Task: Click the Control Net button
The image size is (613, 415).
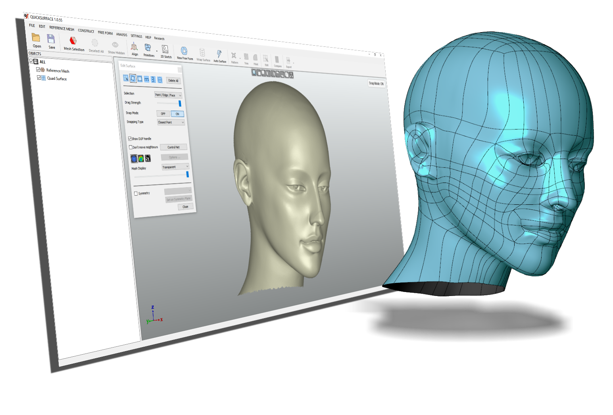Action: (x=173, y=147)
